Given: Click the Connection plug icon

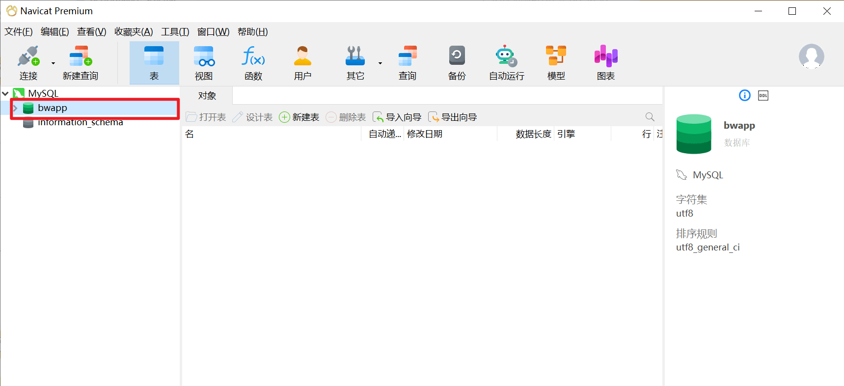Looking at the screenshot, I should 28,57.
